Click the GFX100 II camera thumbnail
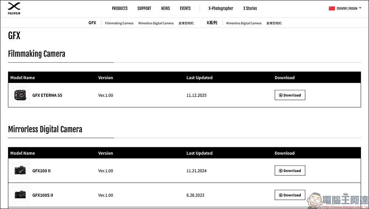This screenshot has height=209, width=369. pyautogui.click(x=20, y=171)
